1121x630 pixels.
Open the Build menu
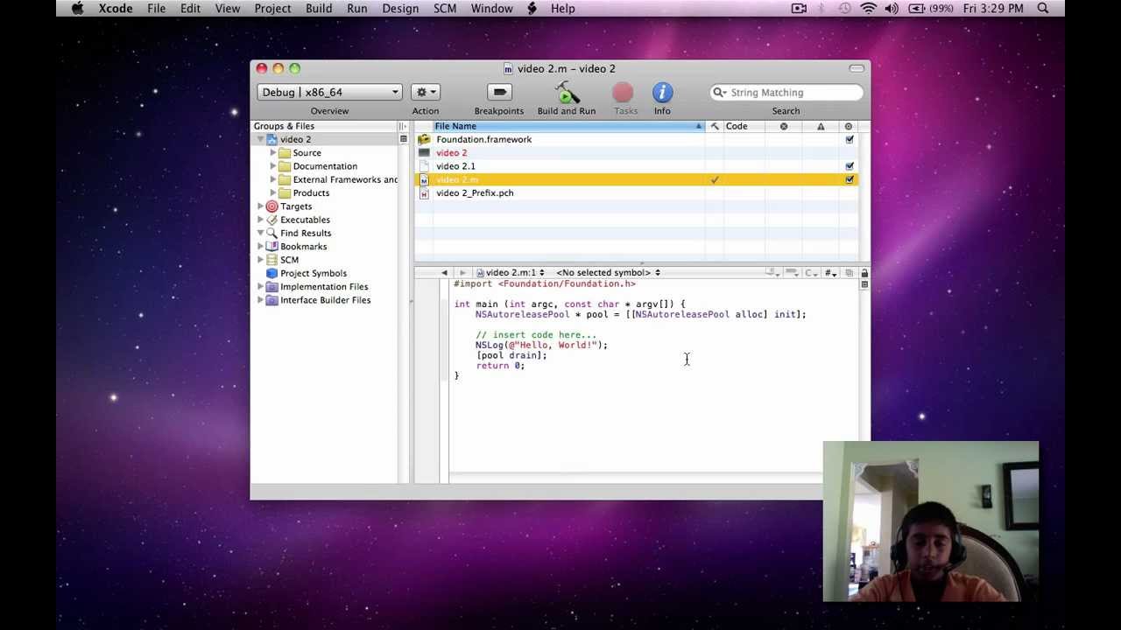coord(319,8)
